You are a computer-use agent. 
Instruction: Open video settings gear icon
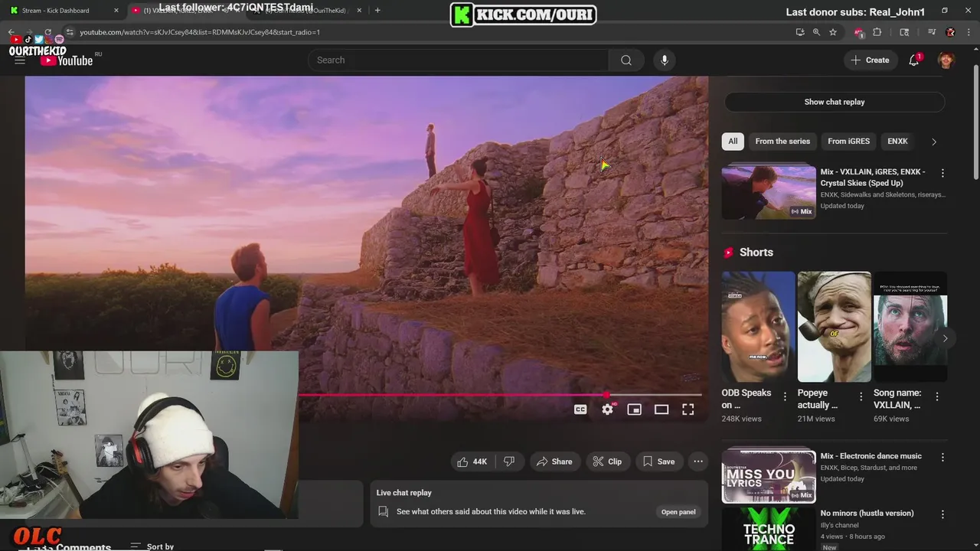pyautogui.click(x=607, y=409)
